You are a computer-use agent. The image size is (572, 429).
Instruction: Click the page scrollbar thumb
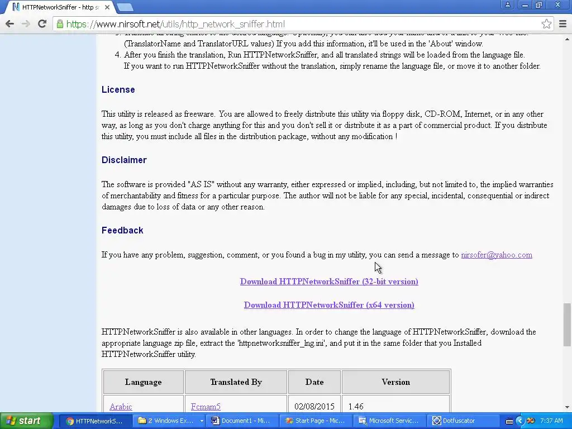tap(567, 325)
